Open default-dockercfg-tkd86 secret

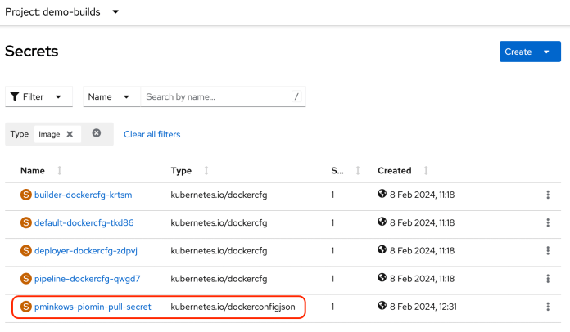[84, 222]
